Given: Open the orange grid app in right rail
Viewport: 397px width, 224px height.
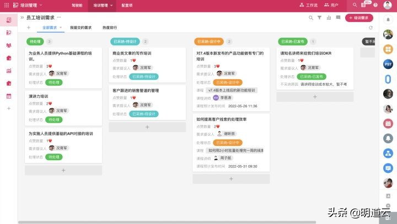Looking at the screenshot, I should coord(388,50).
